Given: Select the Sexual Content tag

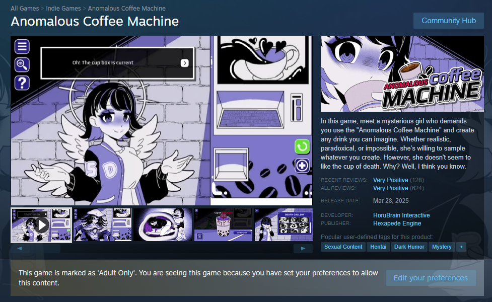Looking at the screenshot, I should 343,247.
